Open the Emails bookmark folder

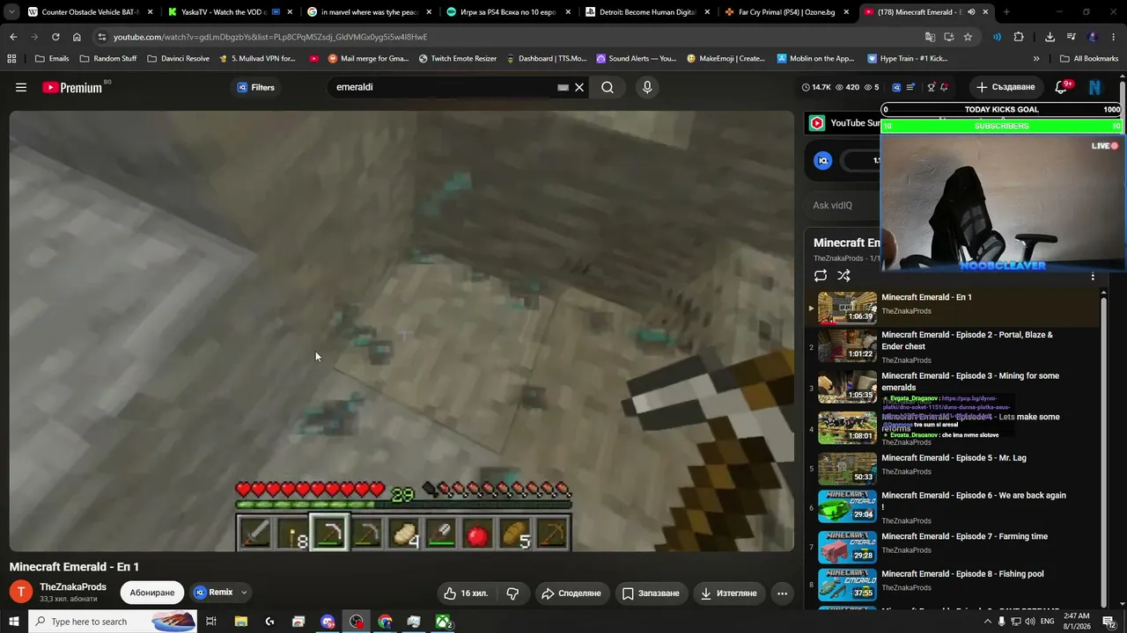point(52,59)
